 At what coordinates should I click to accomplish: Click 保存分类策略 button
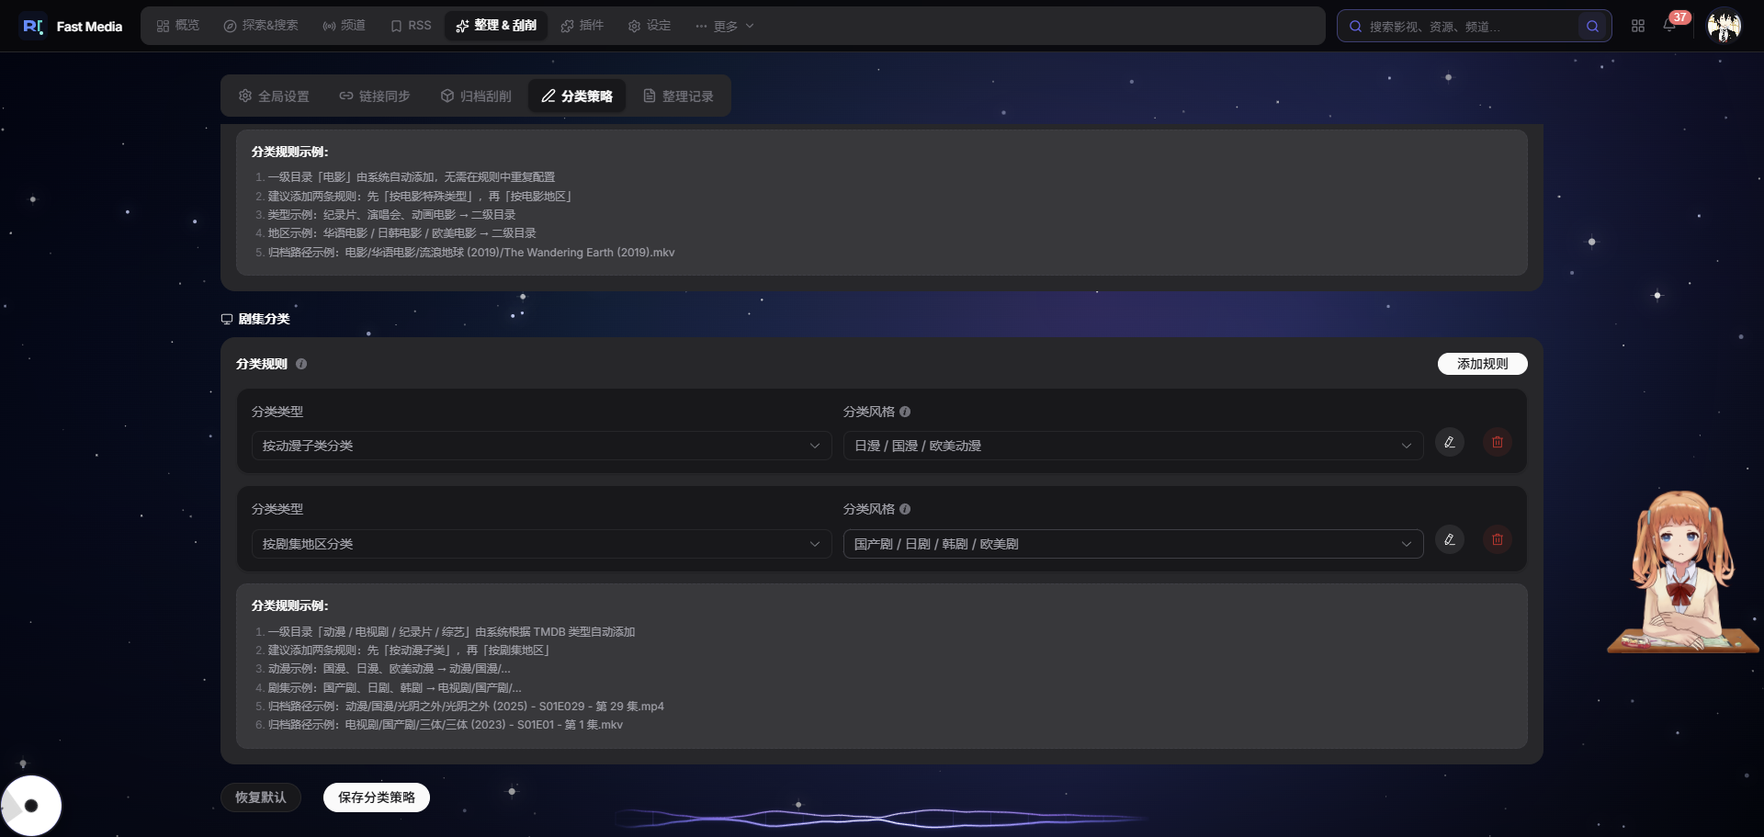tap(377, 797)
